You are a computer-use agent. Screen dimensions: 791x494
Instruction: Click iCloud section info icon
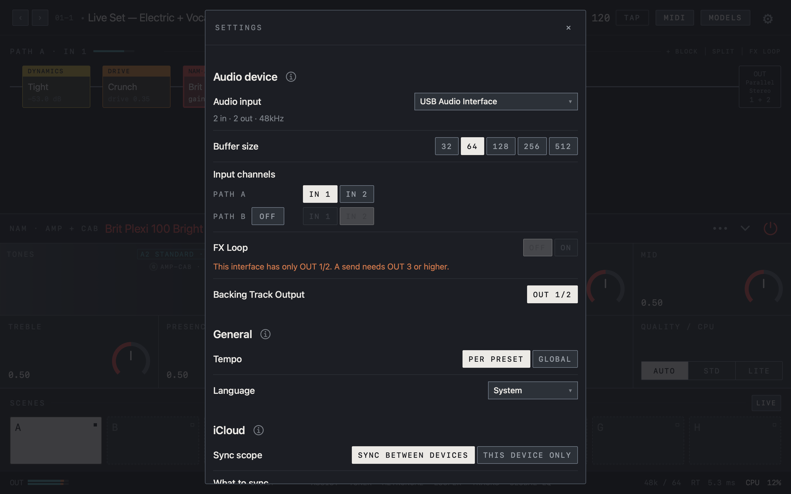258,430
